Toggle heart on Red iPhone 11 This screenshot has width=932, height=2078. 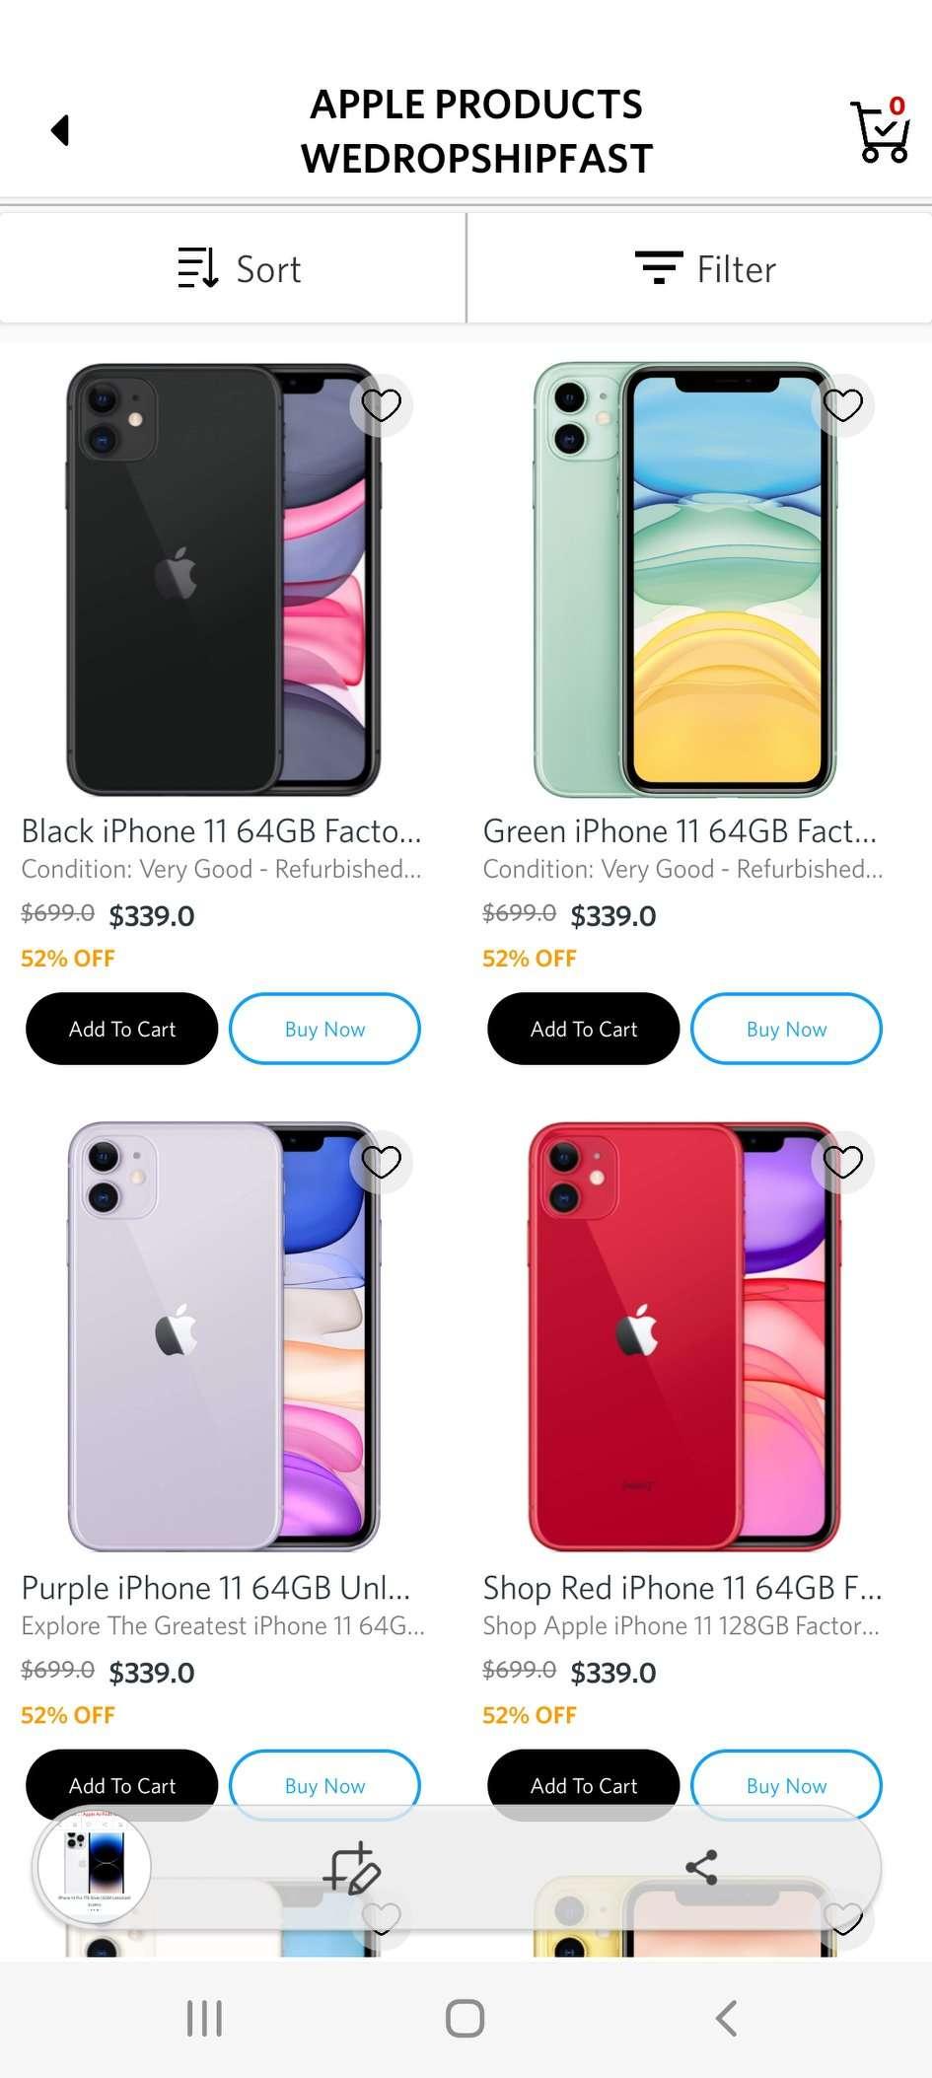[x=842, y=1162]
